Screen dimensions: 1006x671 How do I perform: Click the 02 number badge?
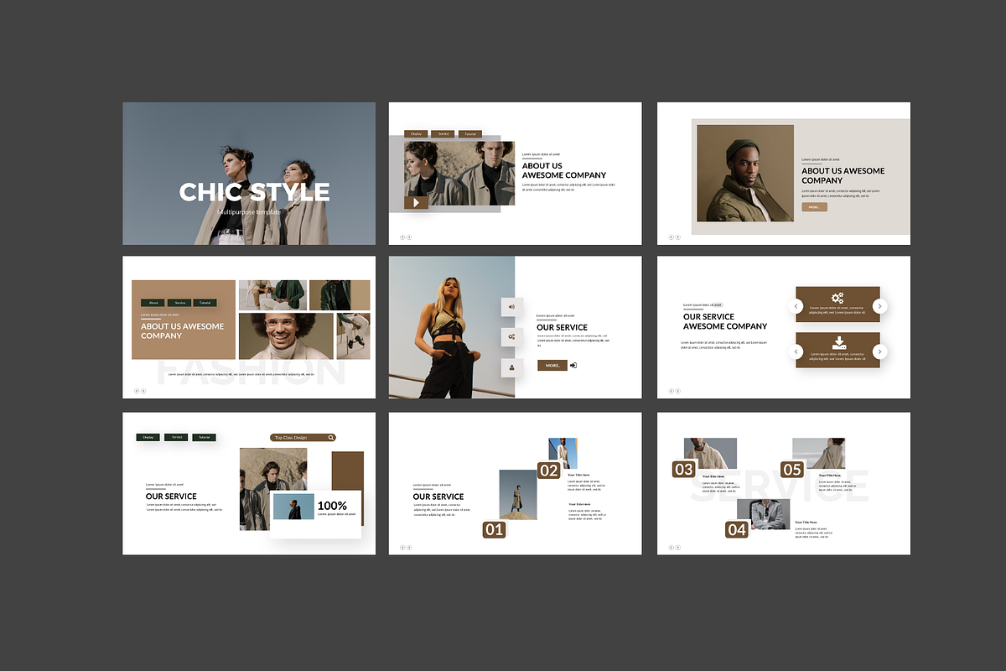point(549,471)
